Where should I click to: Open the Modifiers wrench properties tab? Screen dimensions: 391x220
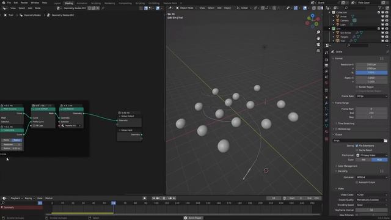click(326, 103)
